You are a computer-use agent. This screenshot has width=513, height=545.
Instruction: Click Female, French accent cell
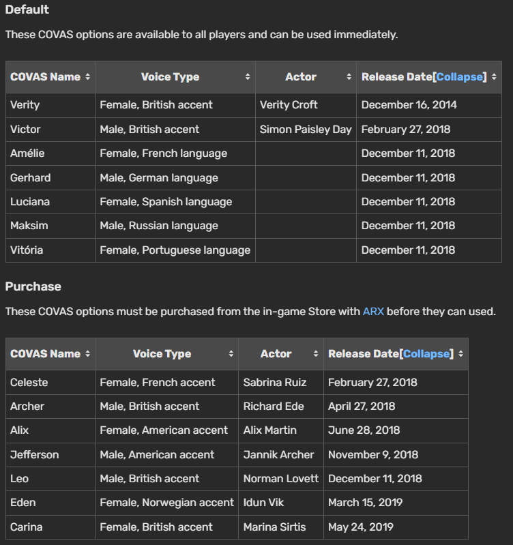click(x=167, y=383)
